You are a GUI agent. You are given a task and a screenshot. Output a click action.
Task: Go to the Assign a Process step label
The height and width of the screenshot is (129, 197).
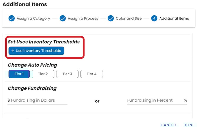pyautogui.click(x=83, y=19)
